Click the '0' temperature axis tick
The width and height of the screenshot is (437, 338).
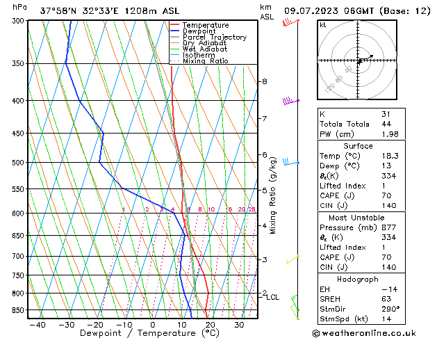(153, 325)
